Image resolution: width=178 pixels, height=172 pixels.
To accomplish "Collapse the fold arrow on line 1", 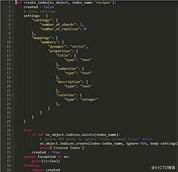I will pos(12,3).
